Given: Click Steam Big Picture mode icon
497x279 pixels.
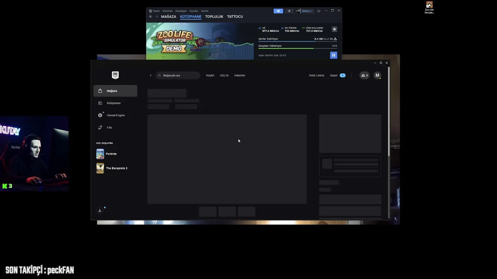Looking at the screenshot, I should 319,11.
